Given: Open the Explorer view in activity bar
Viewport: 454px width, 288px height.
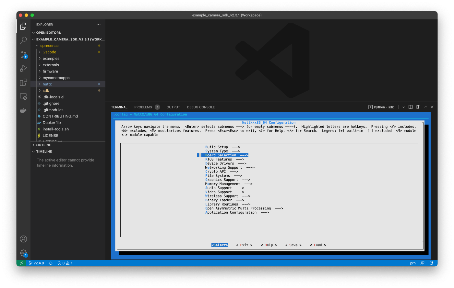Looking at the screenshot, I should click(23, 26).
